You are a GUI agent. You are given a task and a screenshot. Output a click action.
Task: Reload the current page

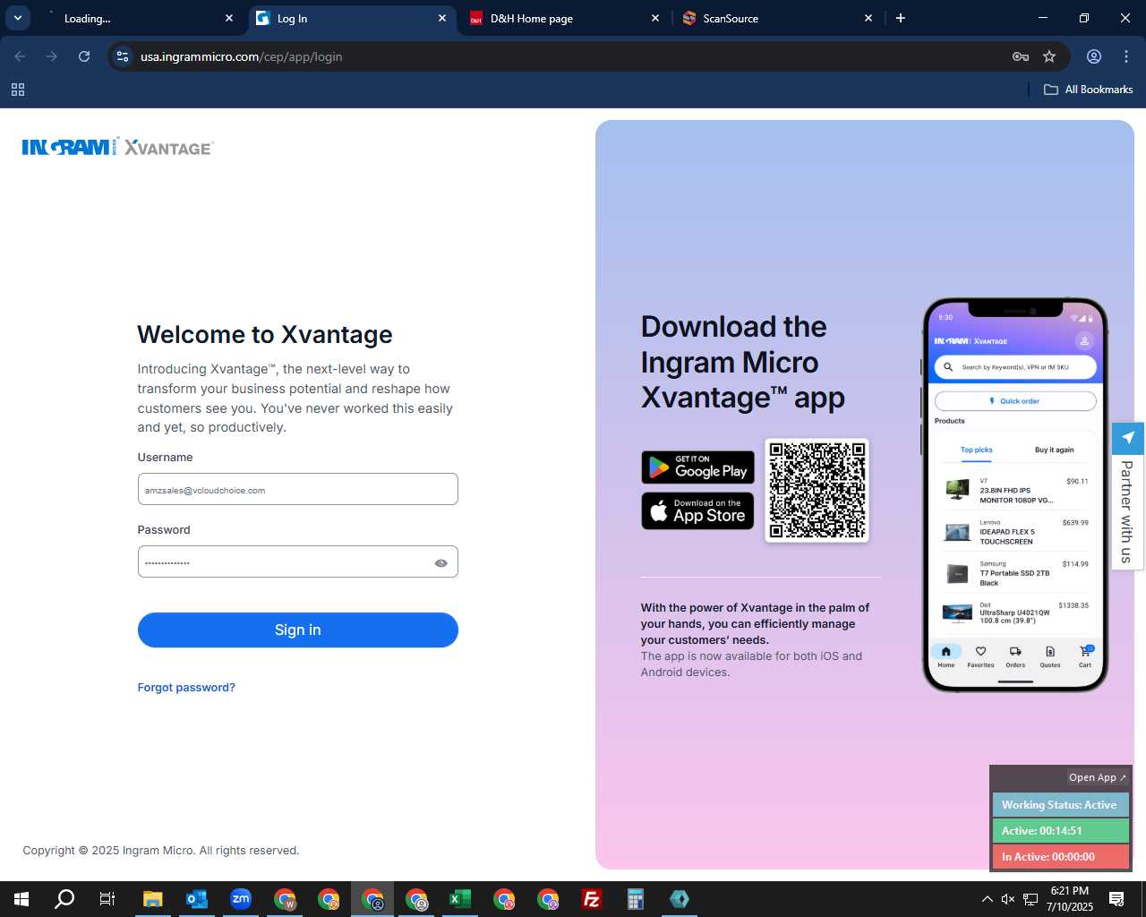pyautogui.click(x=84, y=56)
